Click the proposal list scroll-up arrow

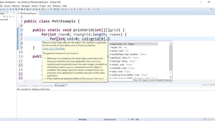pos(171,44)
